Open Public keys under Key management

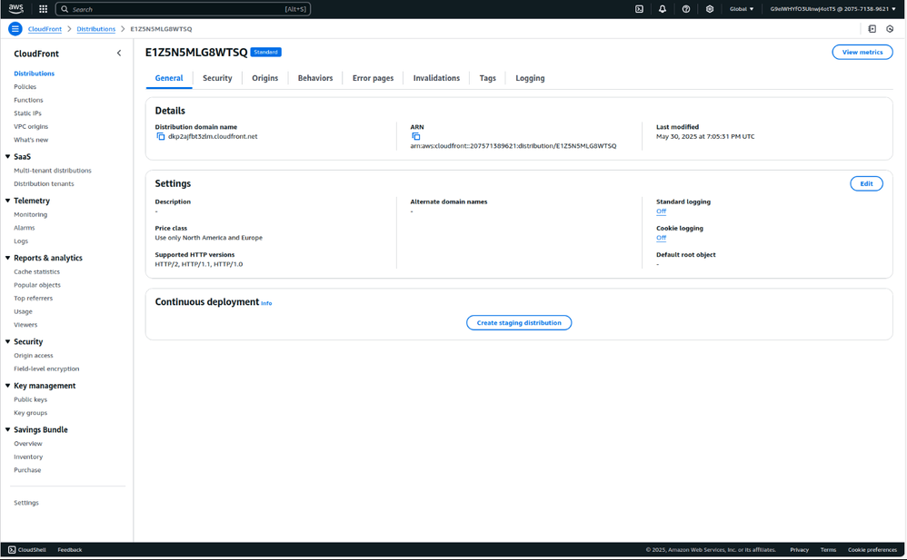(31, 399)
